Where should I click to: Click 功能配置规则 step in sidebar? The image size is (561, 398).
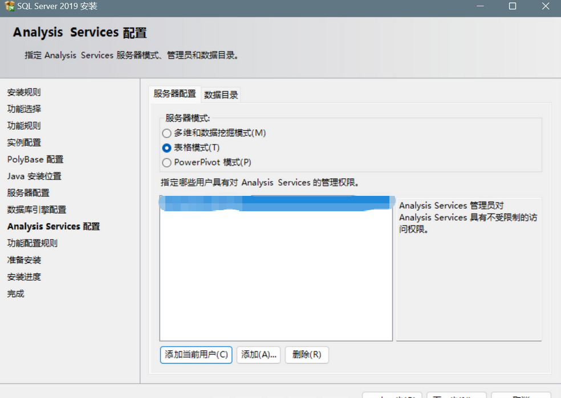pos(32,243)
